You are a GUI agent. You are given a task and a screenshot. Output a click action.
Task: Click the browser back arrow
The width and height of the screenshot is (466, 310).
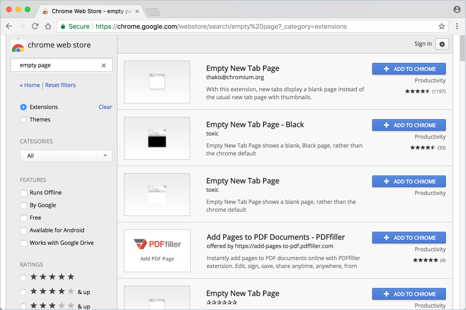(9, 27)
